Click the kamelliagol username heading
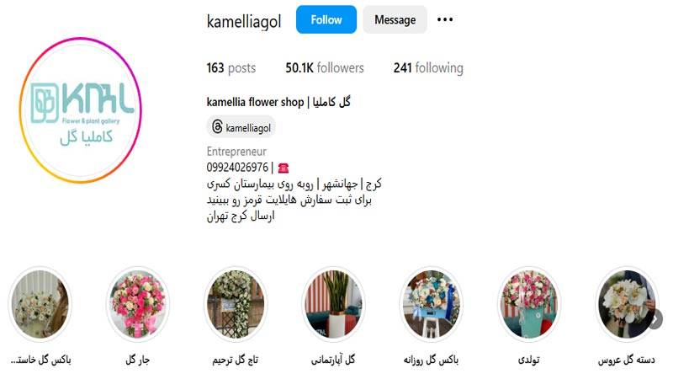This screenshot has width=673, height=379. coord(244,21)
